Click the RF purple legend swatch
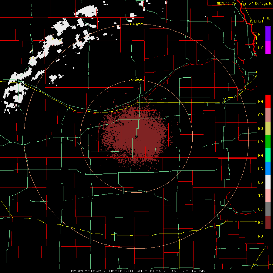 [268, 34]
